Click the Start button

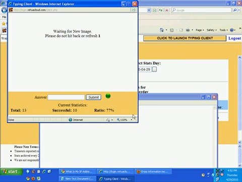coord(11,171)
